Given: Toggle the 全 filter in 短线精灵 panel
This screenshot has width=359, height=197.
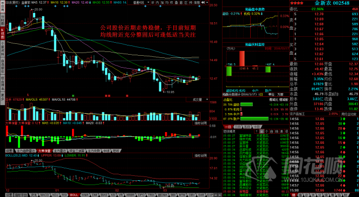Looking at the screenshot, I should coord(262,131).
